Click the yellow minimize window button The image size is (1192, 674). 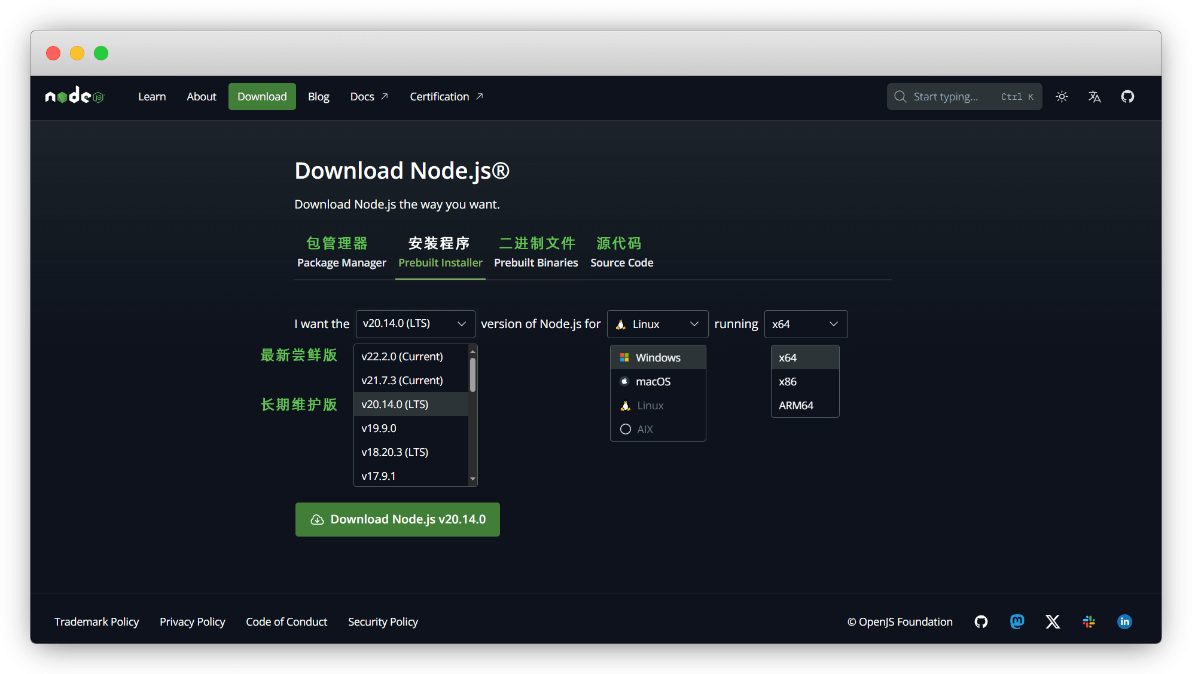tap(77, 53)
